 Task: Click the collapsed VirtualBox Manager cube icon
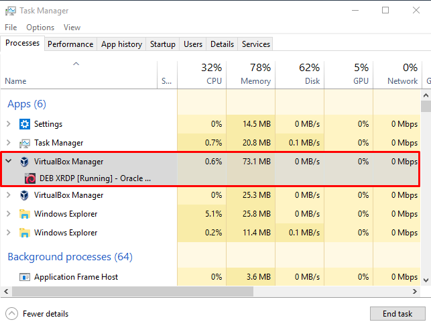[x=24, y=195]
